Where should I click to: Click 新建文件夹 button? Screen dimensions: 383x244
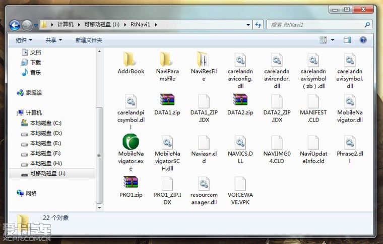pyautogui.click(x=89, y=40)
